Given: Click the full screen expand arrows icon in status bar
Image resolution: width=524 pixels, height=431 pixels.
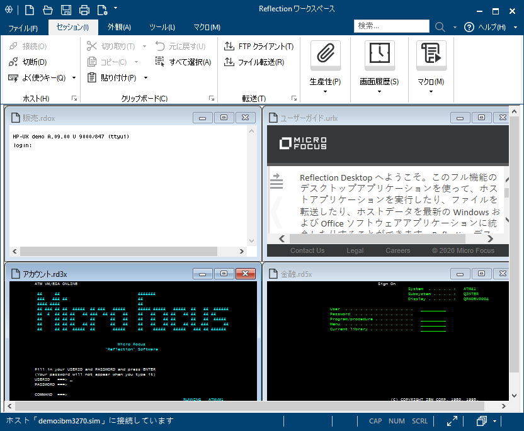Looking at the screenshot, I should pyautogui.click(x=452, y=421).
